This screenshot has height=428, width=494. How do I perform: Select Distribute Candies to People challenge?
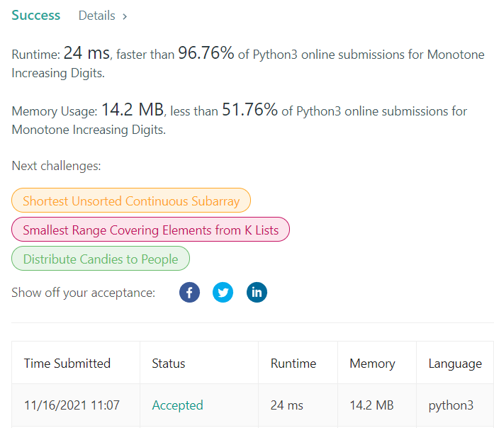[101, 259]
